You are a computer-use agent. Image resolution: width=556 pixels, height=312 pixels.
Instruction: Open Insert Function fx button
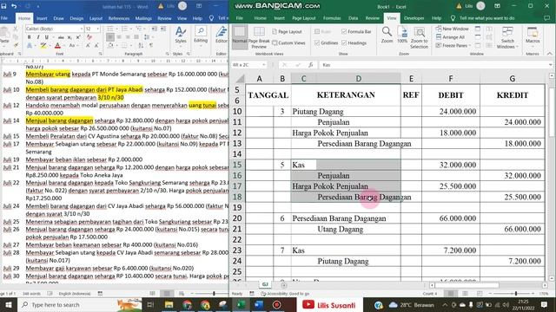coord(310,65)
